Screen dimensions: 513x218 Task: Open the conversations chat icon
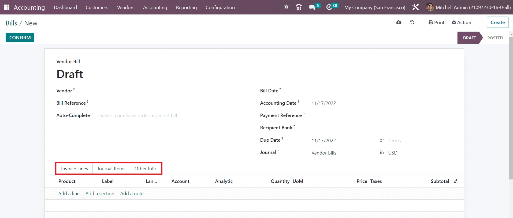tap(312, 7)
